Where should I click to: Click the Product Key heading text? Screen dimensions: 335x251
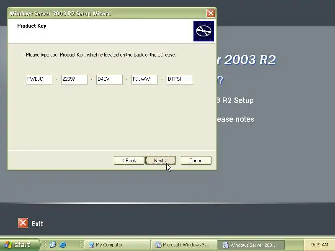point(32,26)
